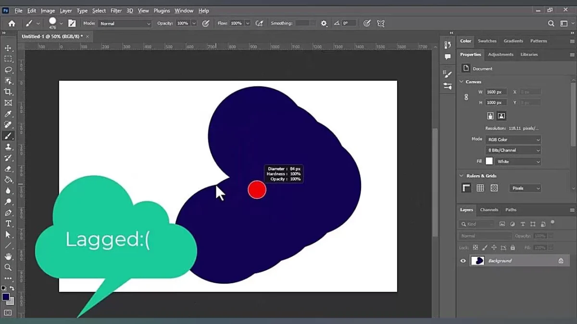This screenshot has width=577, height=324.
Task: Open the brush blending Mode dropdown
Action: pos(125,23)
